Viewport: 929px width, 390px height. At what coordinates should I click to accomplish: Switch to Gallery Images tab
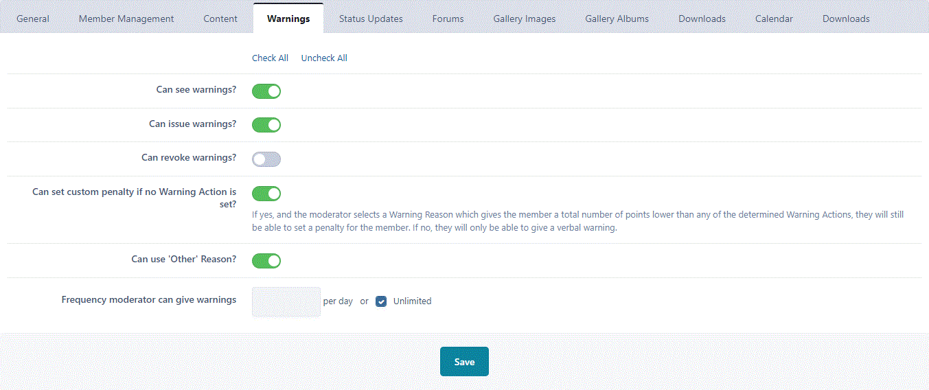click(525, 19)
